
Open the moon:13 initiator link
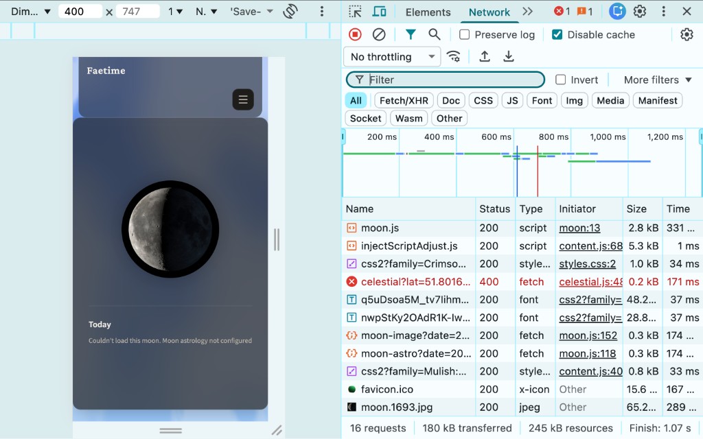(579, 228)
